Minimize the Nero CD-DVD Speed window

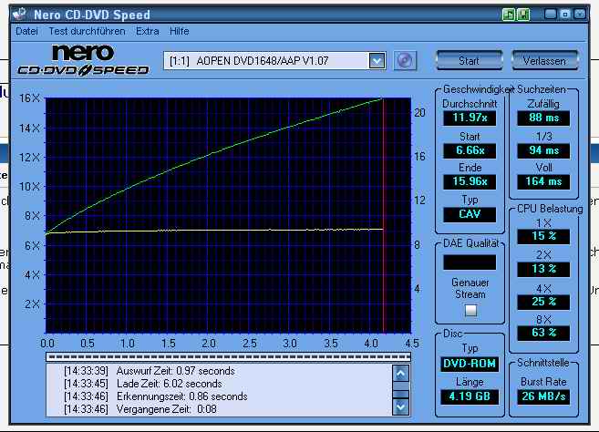pyautogui.click(x=551, y=15)
